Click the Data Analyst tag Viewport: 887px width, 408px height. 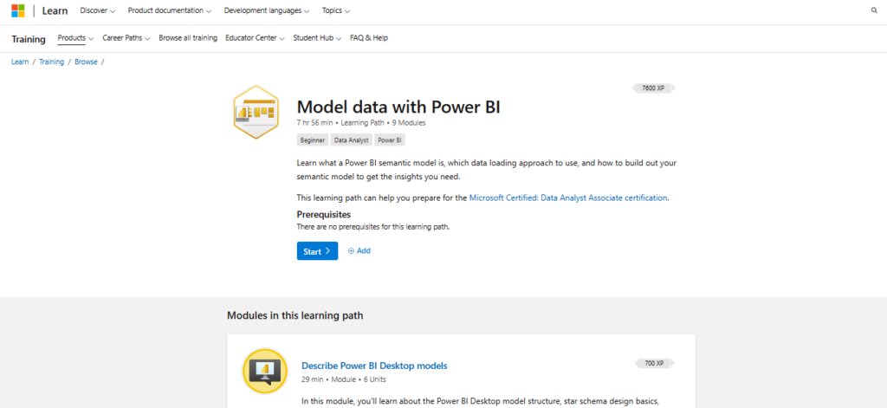pos(352,140)
